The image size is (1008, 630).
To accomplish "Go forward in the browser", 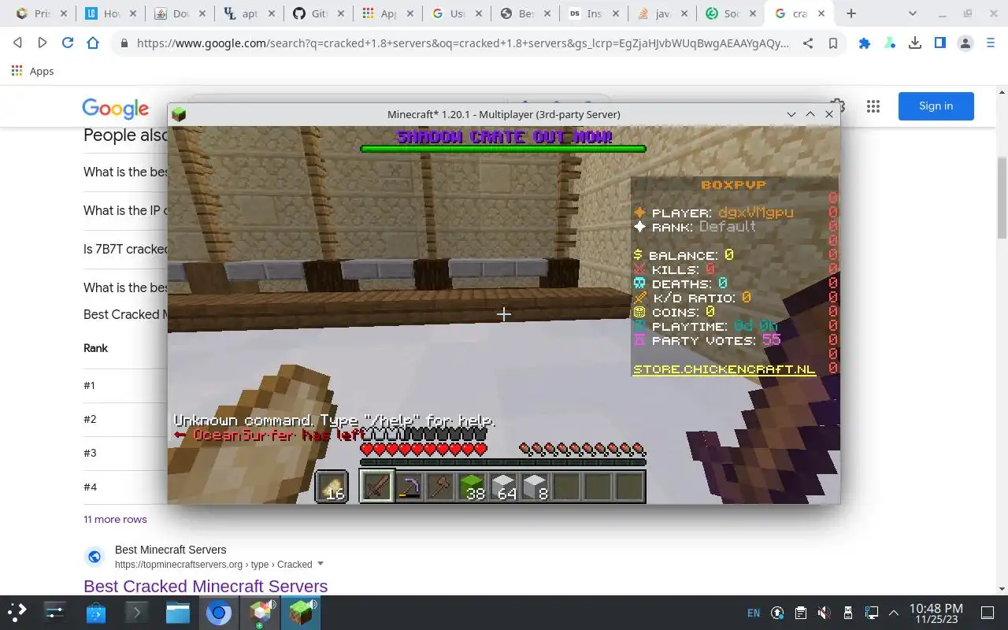I will coord(43,43).
